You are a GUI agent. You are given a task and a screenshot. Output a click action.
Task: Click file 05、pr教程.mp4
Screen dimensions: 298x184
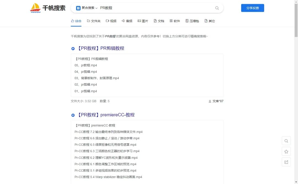point(86,65)
